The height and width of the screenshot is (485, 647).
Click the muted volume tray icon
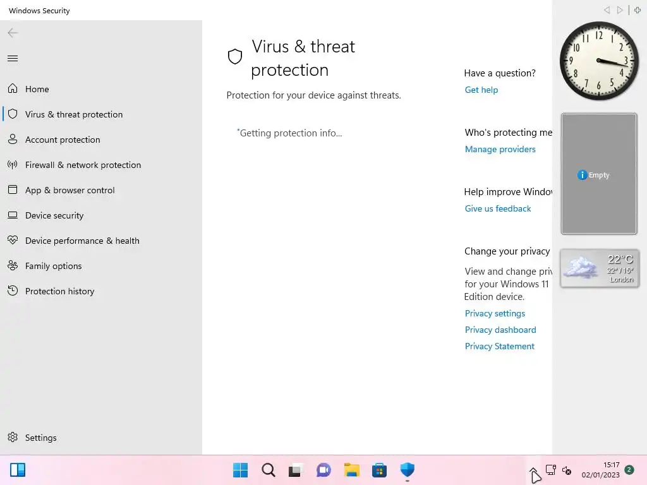[x=567, y=470]
